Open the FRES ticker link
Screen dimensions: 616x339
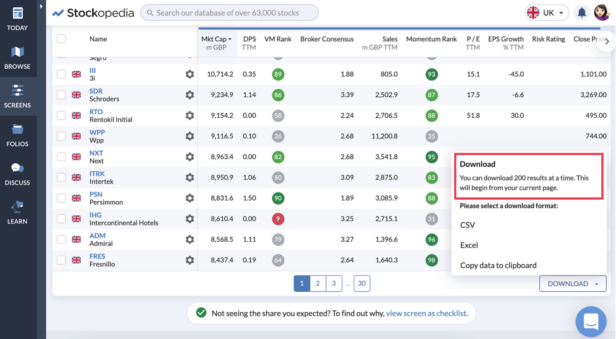(97, 256)
